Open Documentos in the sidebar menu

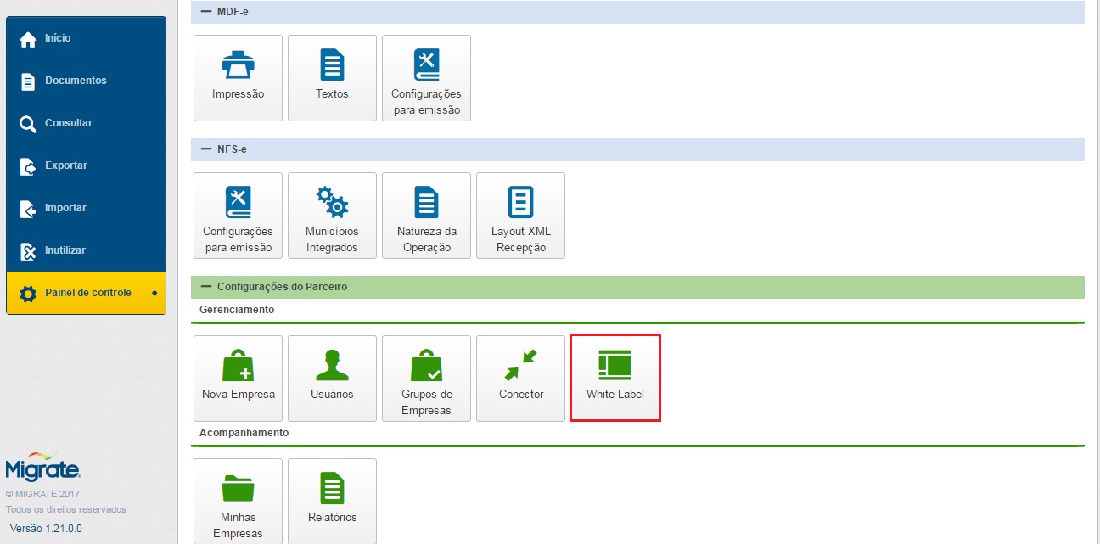click(x=75, y=81)
